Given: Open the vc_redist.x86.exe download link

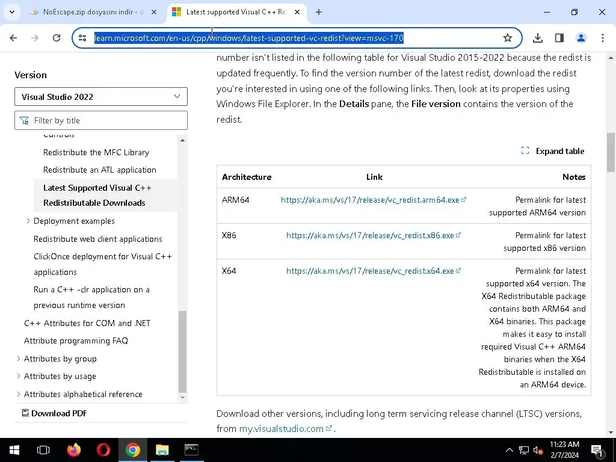Looking at the screenshot, I should coord(373,235).
